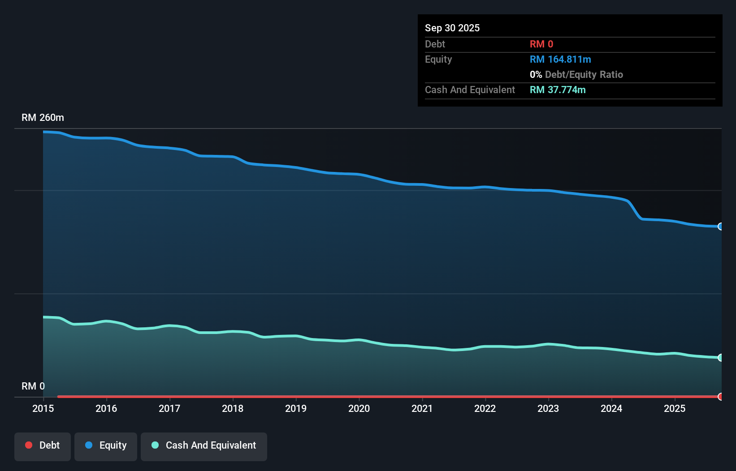Click the RM 37.774m Cash value in tooltip
736x471 pixels.
point(558,90)
